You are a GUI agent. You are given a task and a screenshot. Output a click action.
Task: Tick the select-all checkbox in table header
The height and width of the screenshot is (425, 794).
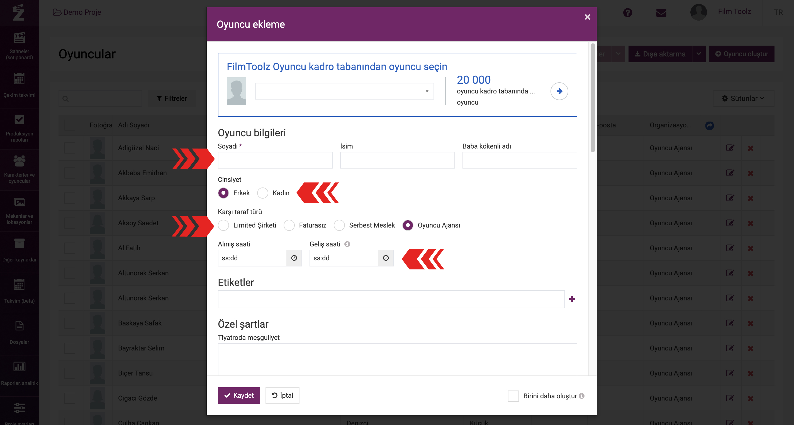tap(69, 125)
